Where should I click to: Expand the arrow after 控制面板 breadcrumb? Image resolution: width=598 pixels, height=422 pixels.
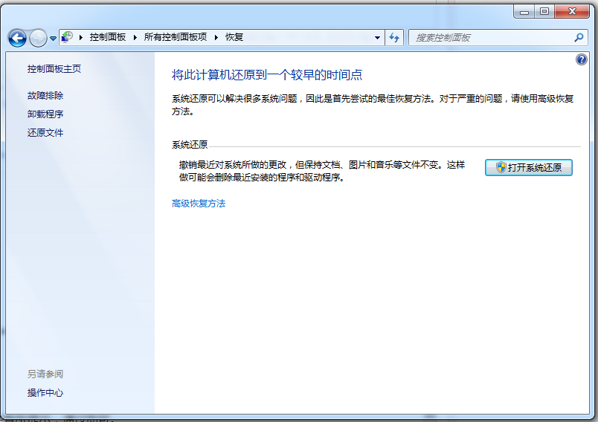tap(135, 37)
